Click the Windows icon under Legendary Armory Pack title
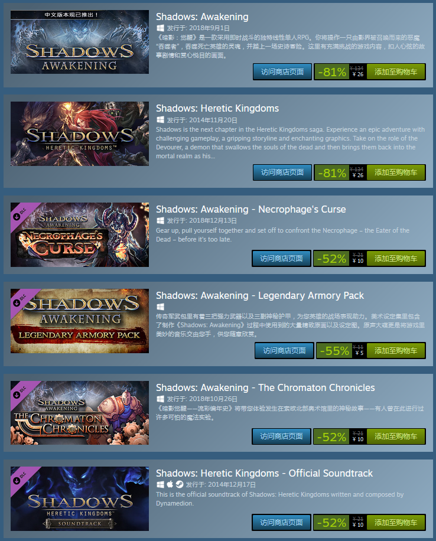The width and height of the screenshot is (436, 541). 160,307
